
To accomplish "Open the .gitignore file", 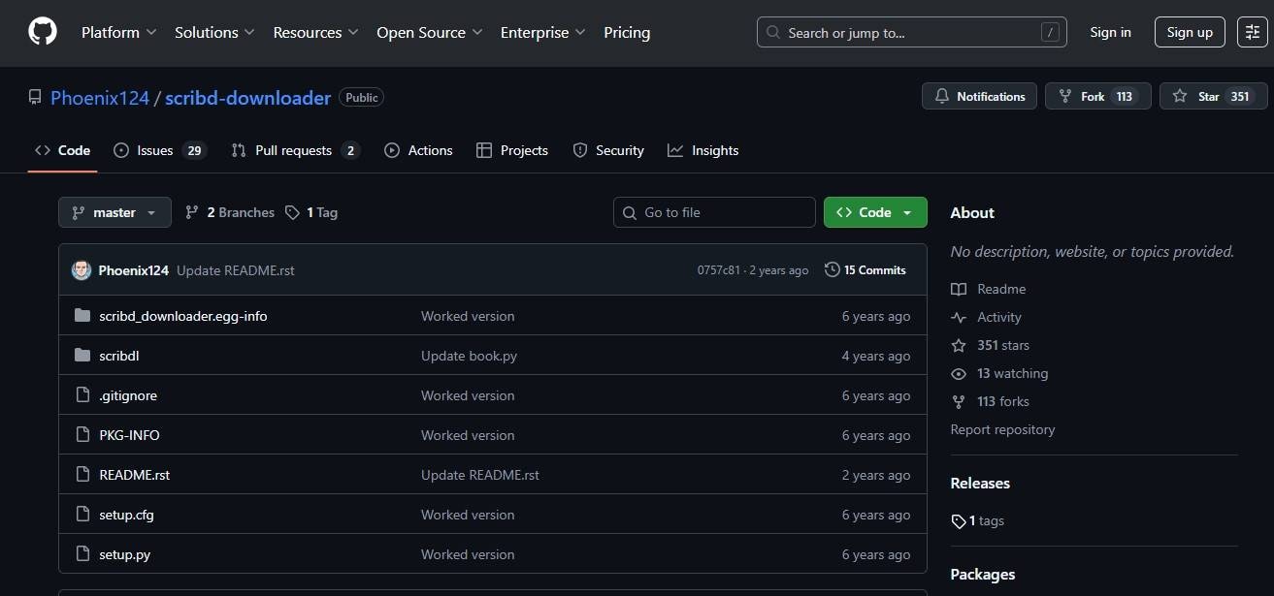I will point(128,395).
